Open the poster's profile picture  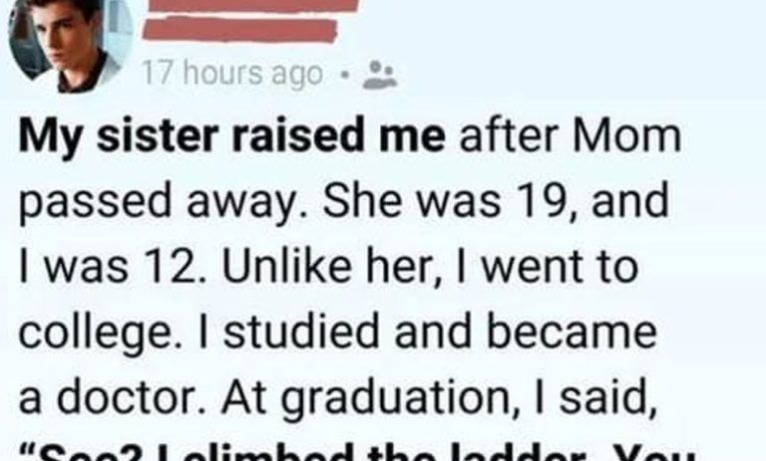[x=70, y=43]
